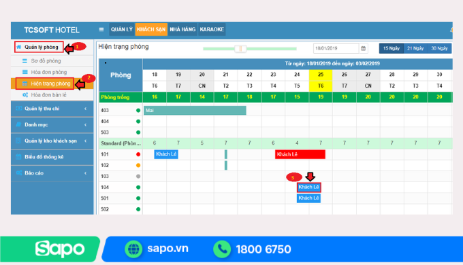Screen dimensions: 463x265
Task: Click the teal marker in room 101 on day 21
Action: [226, 154]
